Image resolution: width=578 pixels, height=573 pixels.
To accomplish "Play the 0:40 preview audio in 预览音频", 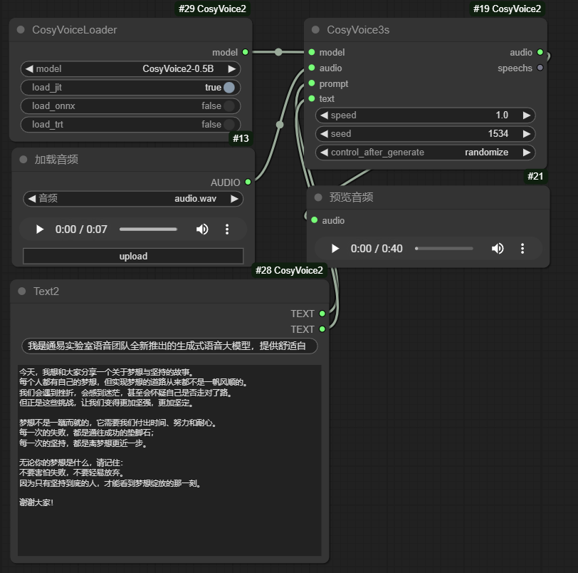I will (x=335, y=248).
